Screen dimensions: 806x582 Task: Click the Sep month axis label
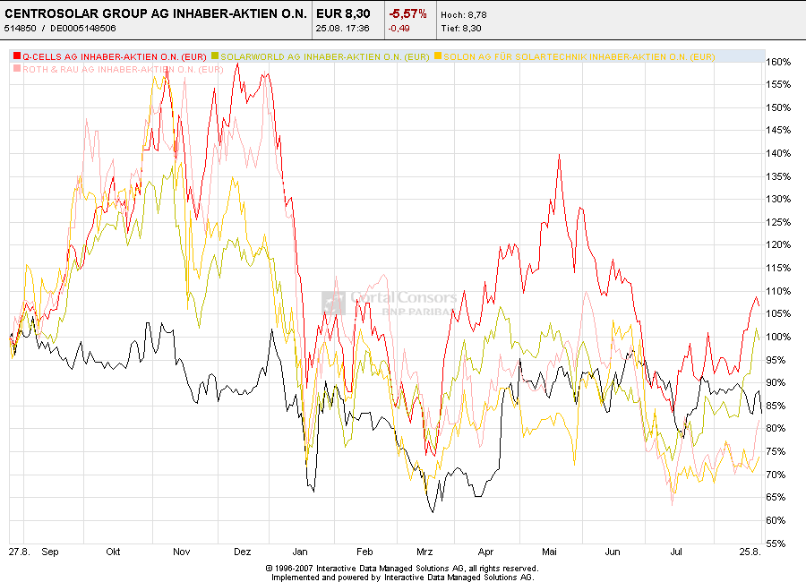[x=50, y=552]
